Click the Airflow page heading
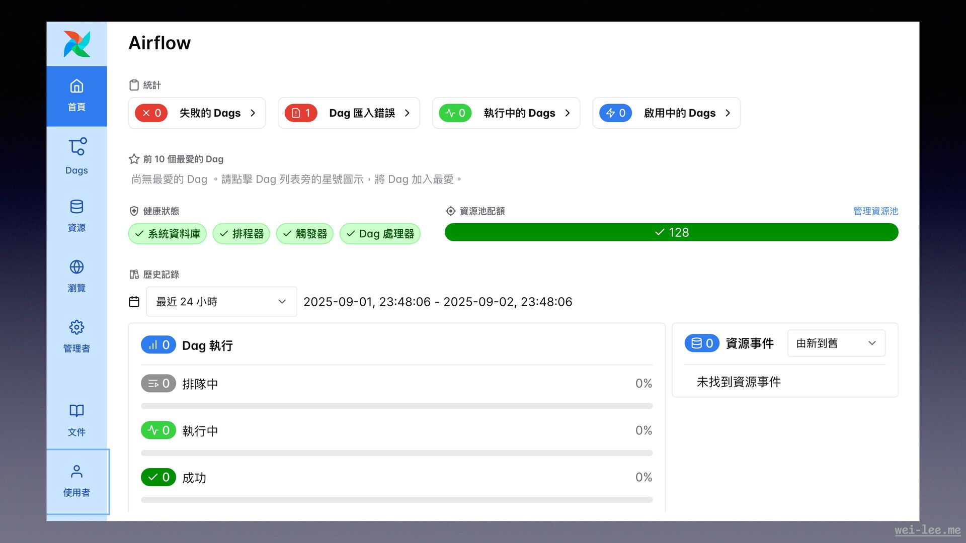966x543 pixels. (159, 43)
